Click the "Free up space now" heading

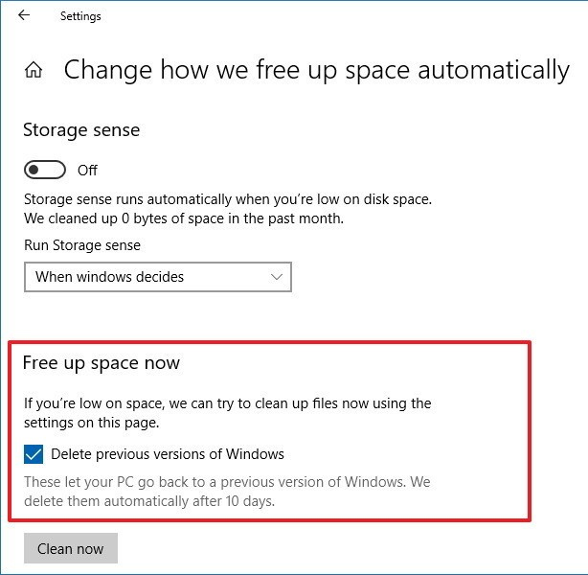pyautogui.click(x=102, y=363)
